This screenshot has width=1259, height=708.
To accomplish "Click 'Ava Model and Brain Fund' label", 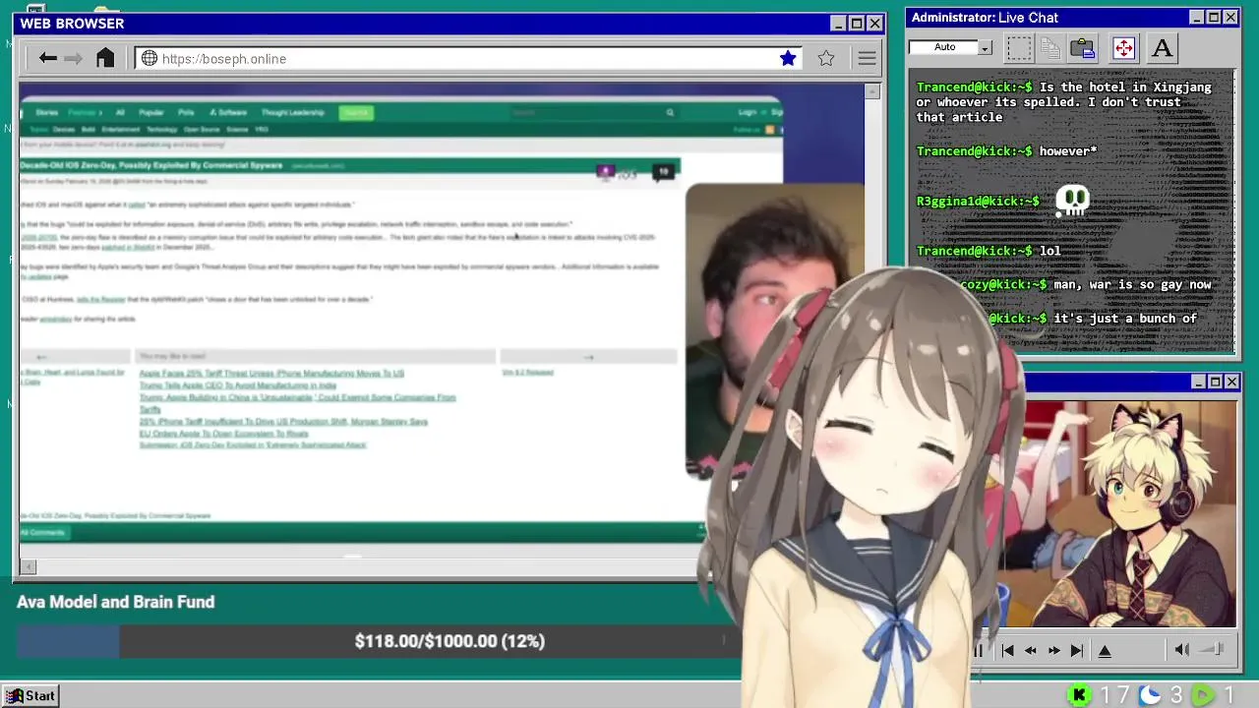I will (x=115, y=602).
